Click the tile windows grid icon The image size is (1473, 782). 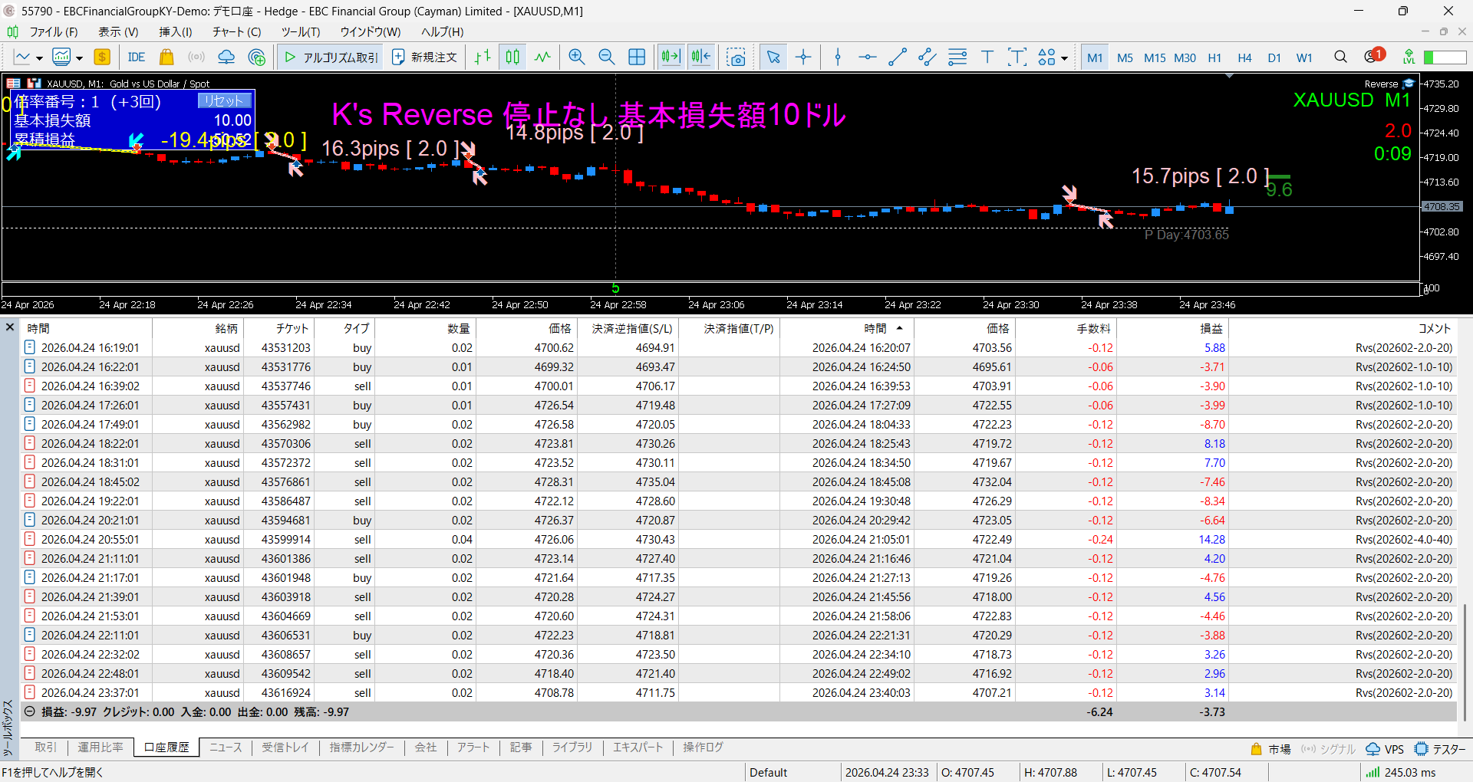pyautogui.click(x=637, y=58)
